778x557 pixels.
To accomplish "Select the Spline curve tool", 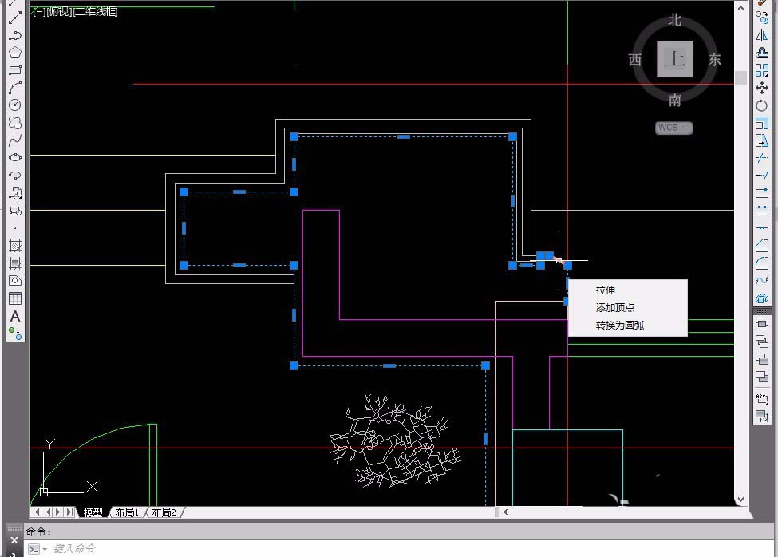I will click(x=15, y=140).
